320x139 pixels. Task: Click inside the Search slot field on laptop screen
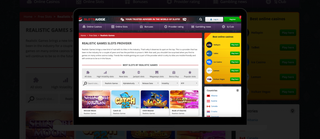click(x=92, y=83)
